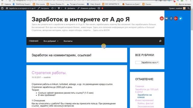The image size is (193, 108).
Task: Click the updates counter in admin bar
Action: click(53, 8)
